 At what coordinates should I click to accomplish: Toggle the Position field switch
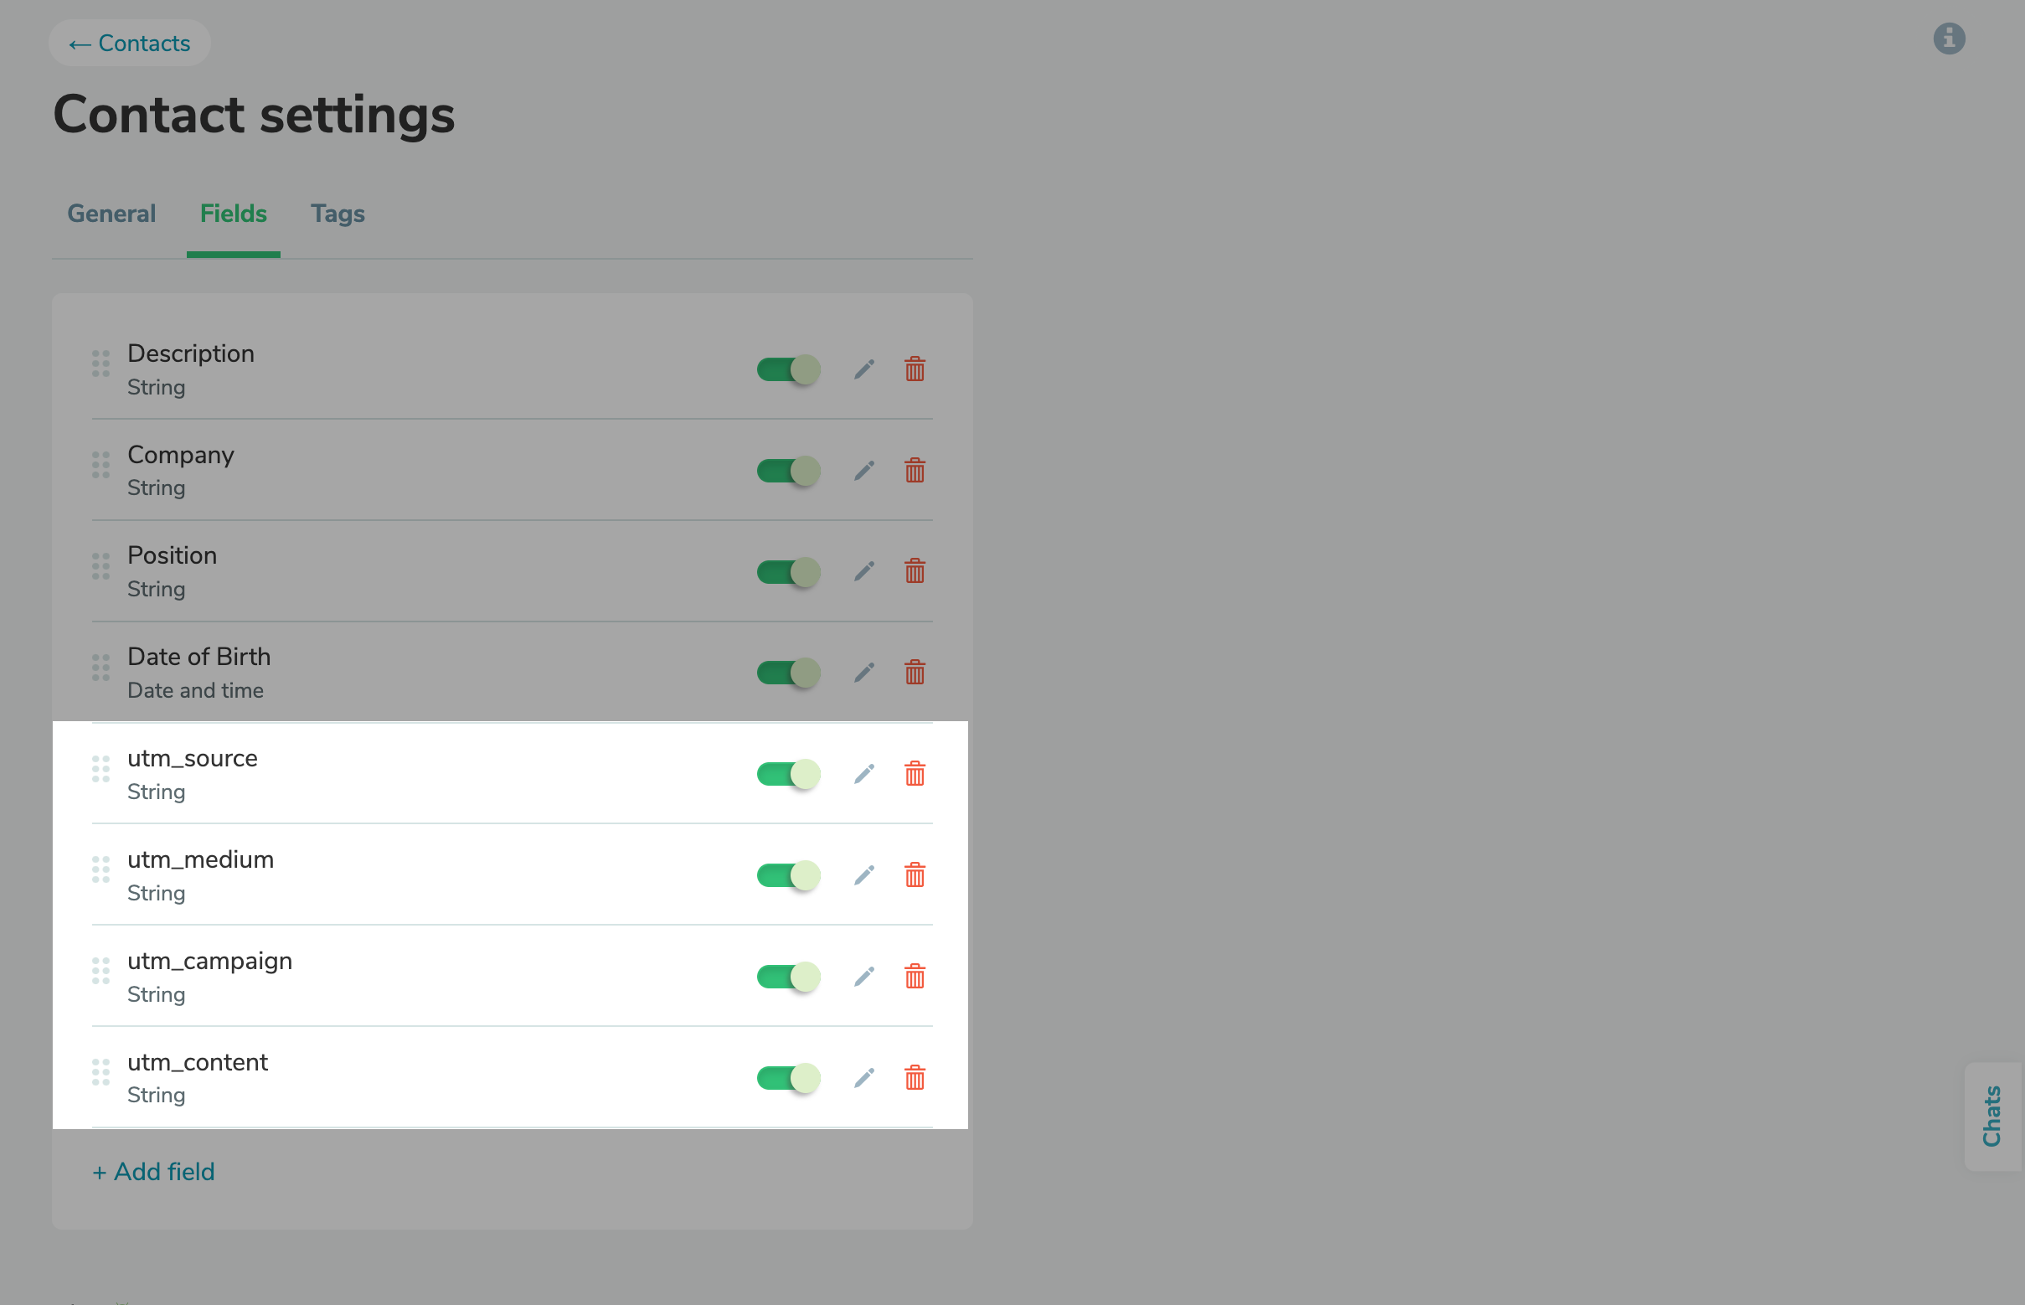point(787,571)
